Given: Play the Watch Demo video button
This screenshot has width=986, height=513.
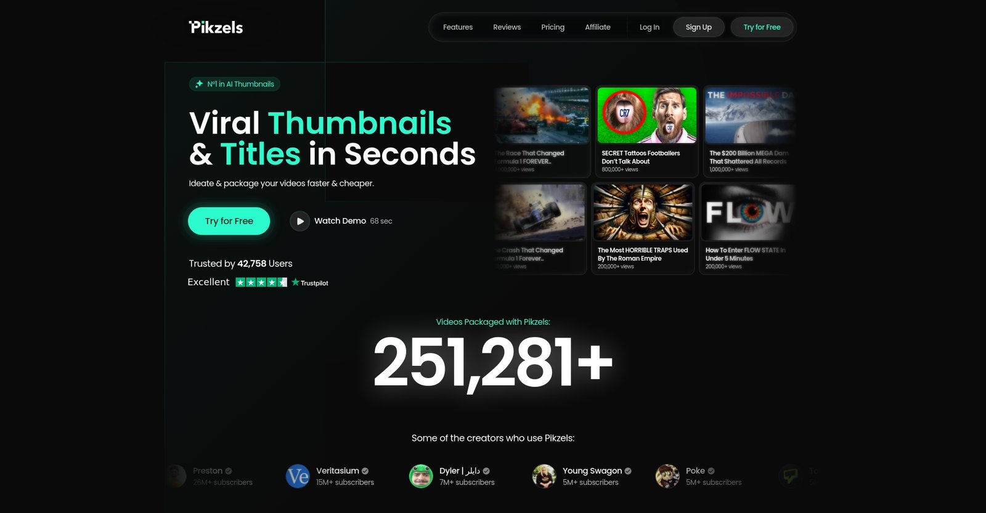Looking at the screenshot, I should [x=299, y=221].
